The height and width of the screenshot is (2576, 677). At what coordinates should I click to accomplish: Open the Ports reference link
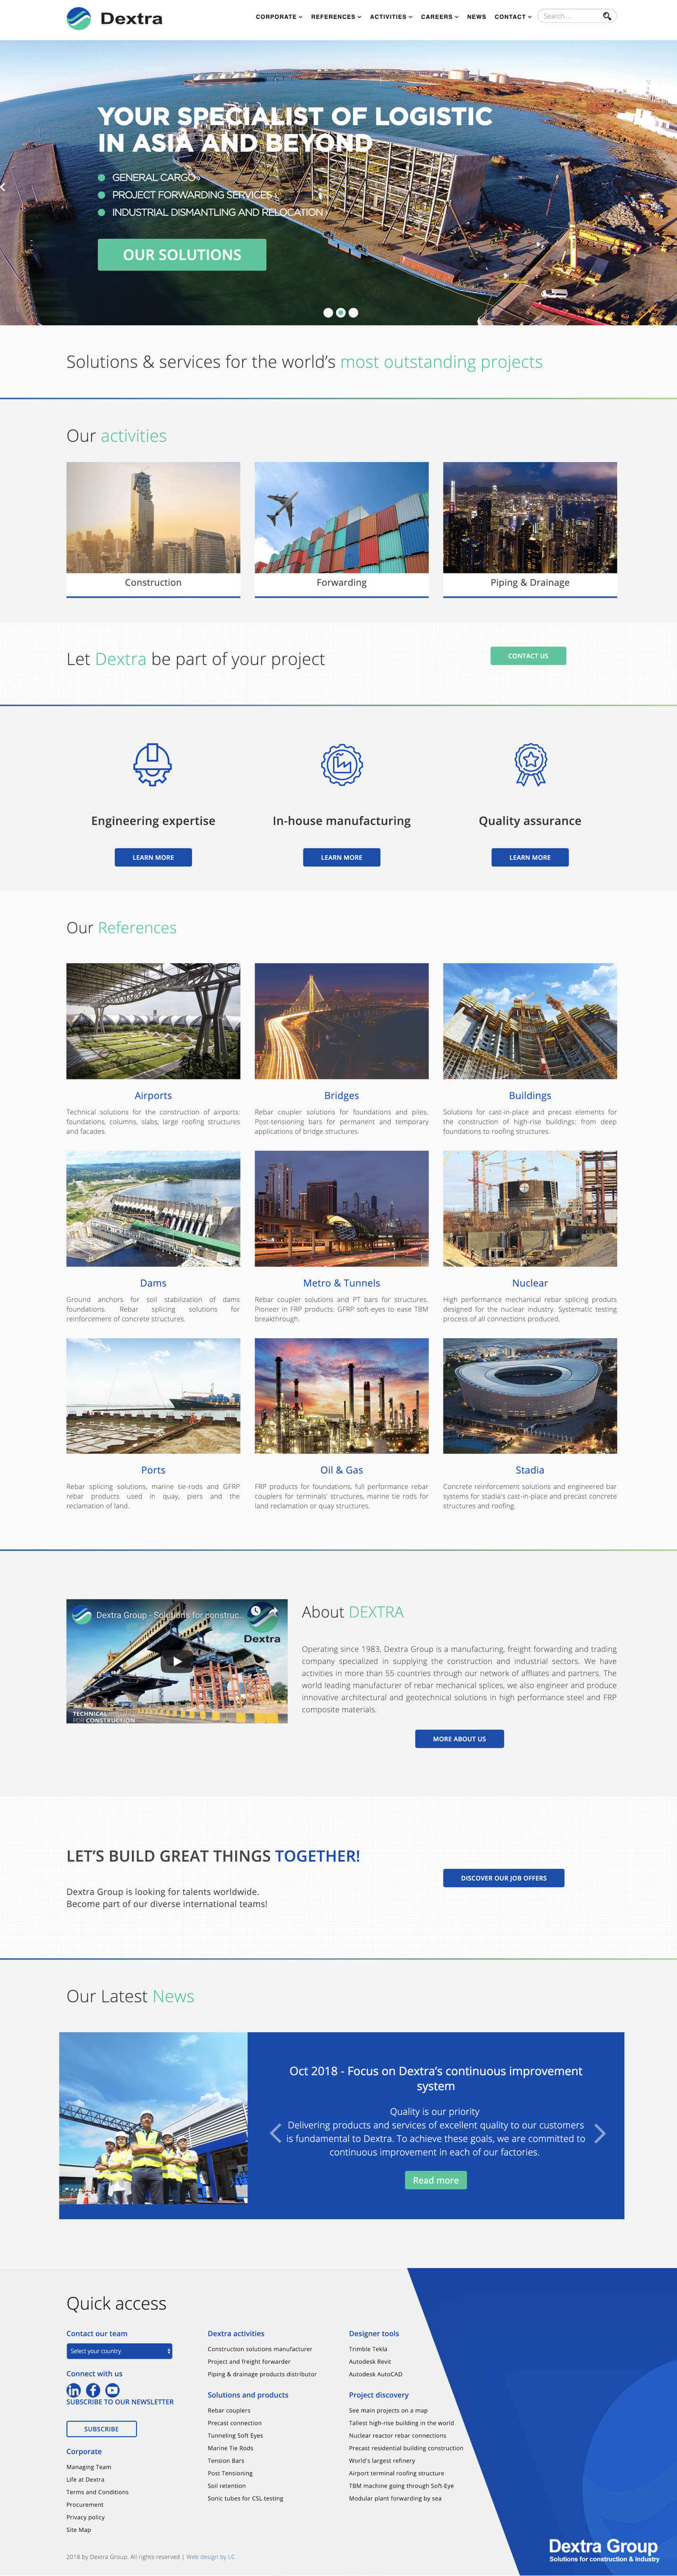[x=153, y=1470]
